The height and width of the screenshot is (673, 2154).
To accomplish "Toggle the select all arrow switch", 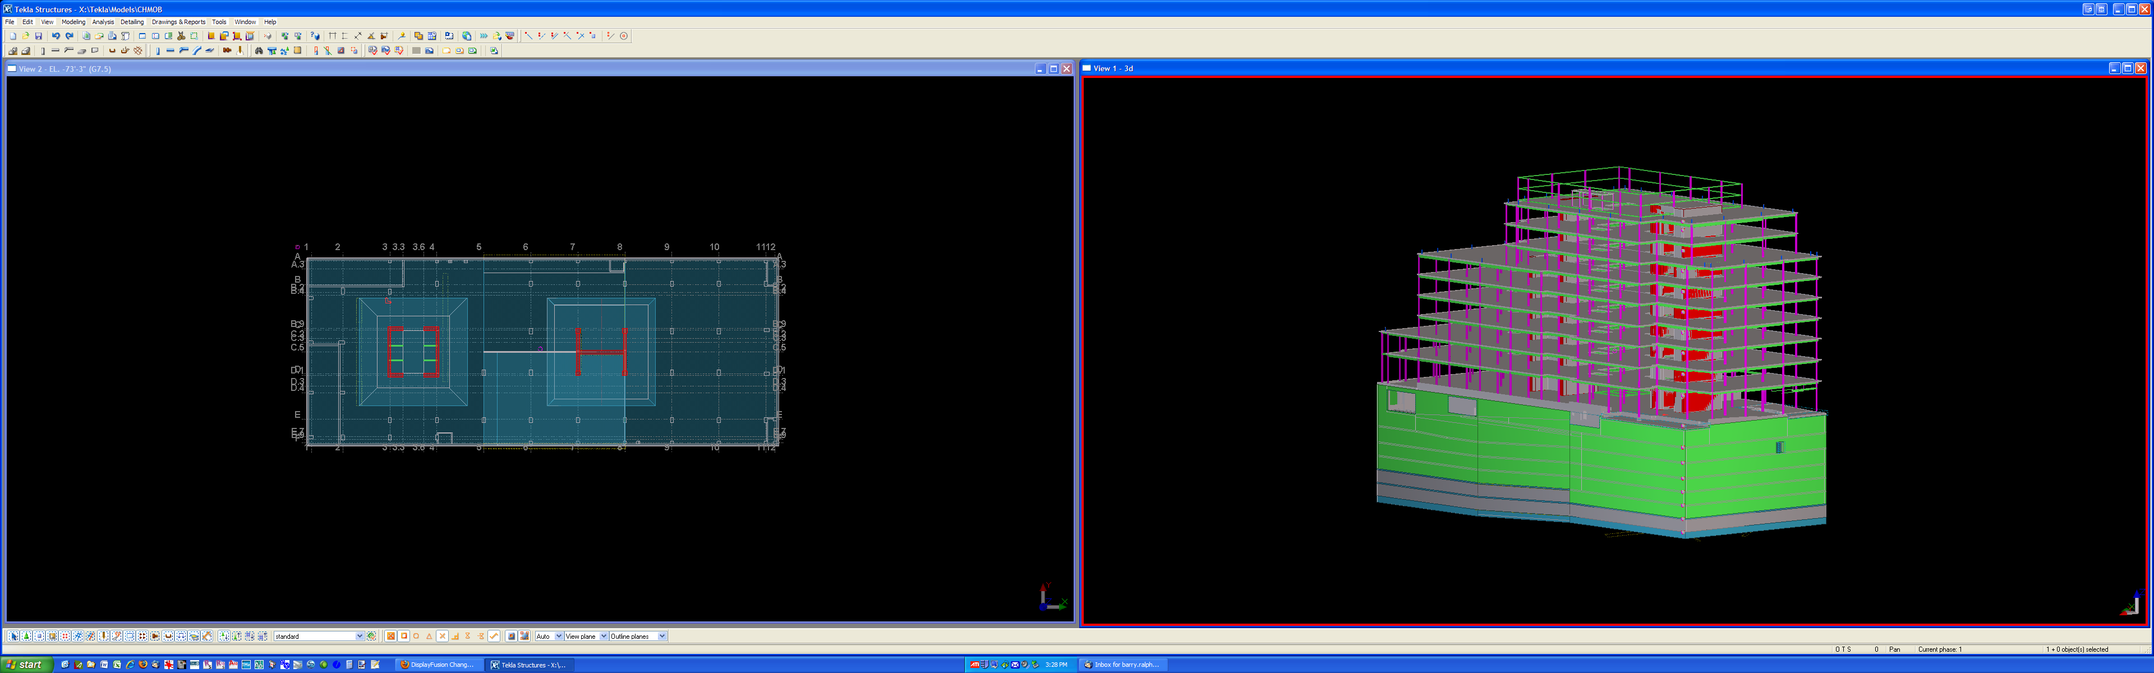I will (13, 636).
